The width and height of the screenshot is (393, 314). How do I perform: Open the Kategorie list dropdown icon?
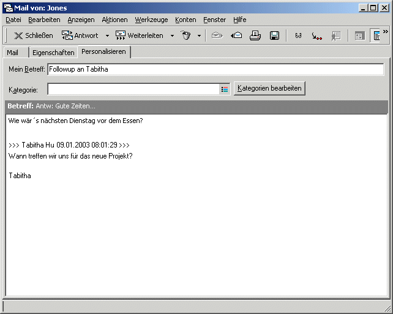225,89
